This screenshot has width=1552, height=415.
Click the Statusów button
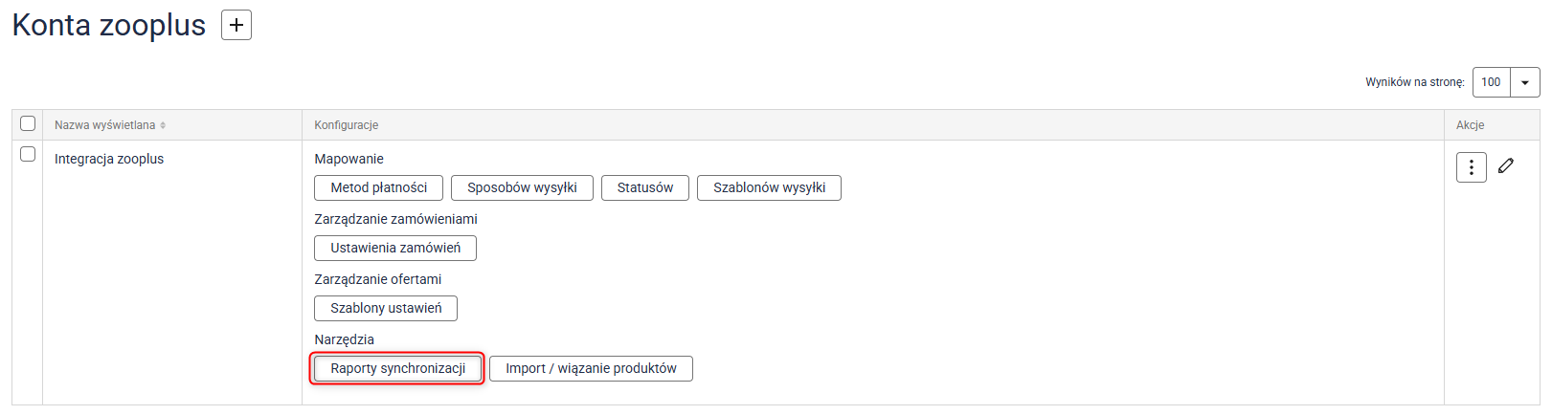point(644,187)
